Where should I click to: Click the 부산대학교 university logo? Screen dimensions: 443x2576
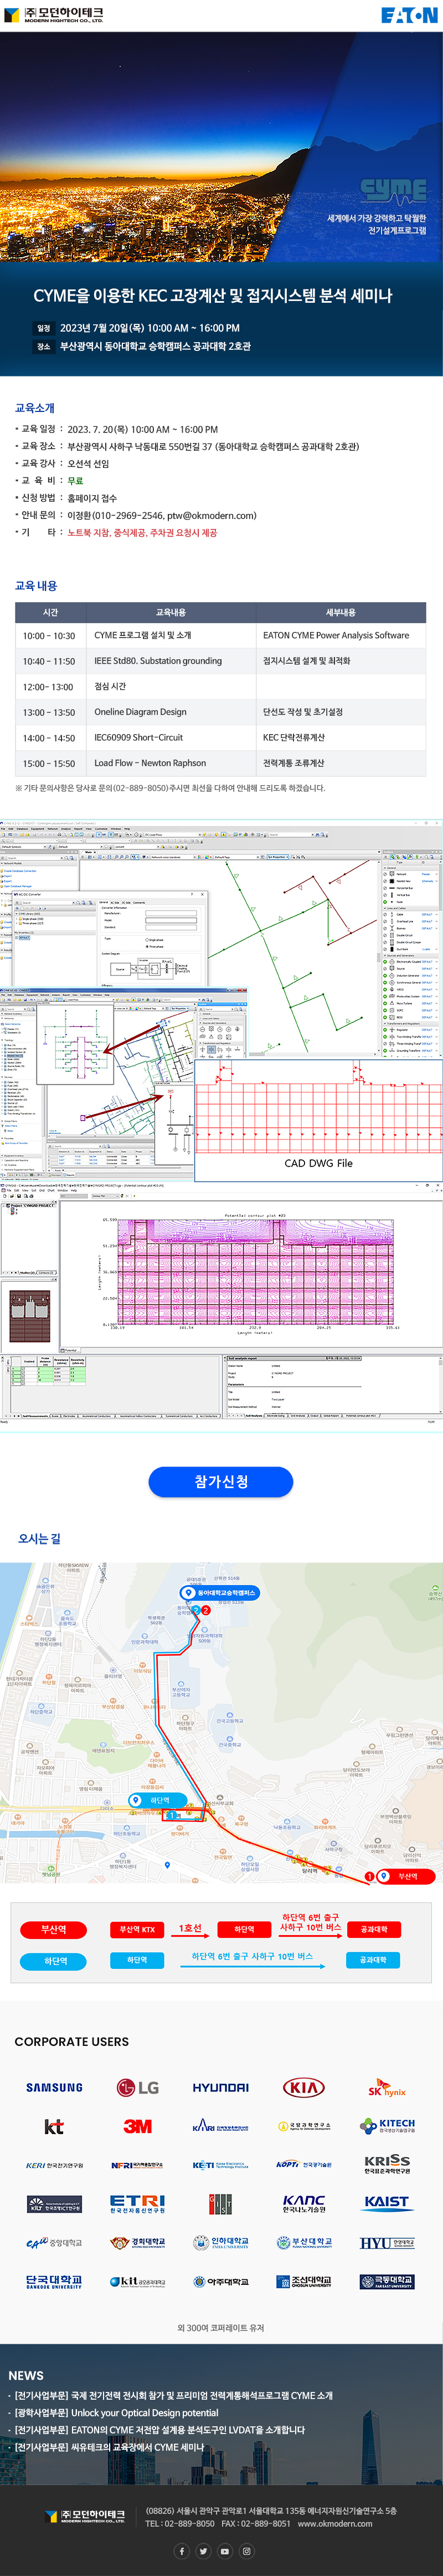tap(303, 2243)
